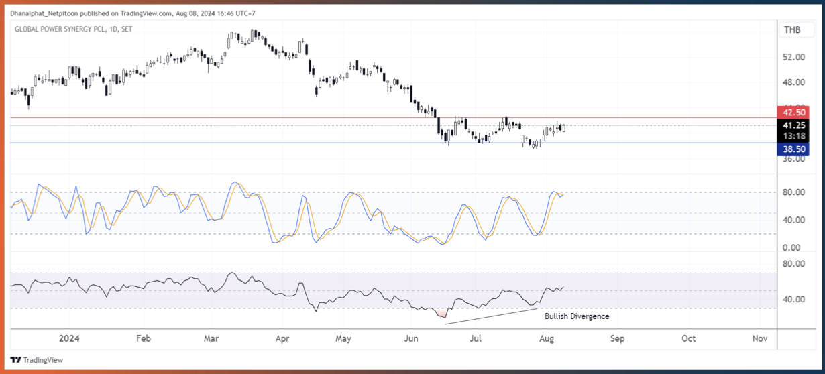Click the 52.00 price axis label
This screenshot has height=374, width=825.
click(x=794, y=57)
